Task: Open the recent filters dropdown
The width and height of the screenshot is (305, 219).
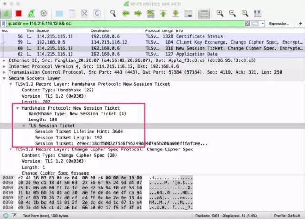Action: pyautogui.click(x=263, y=23)
